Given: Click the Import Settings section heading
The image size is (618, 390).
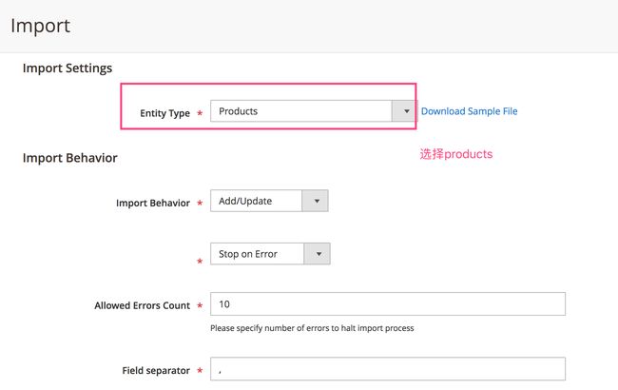Looking at the screenshot, I should (68, 68).
